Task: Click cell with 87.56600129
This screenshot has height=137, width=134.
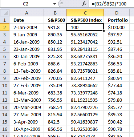Action: (x=85, y=114)
